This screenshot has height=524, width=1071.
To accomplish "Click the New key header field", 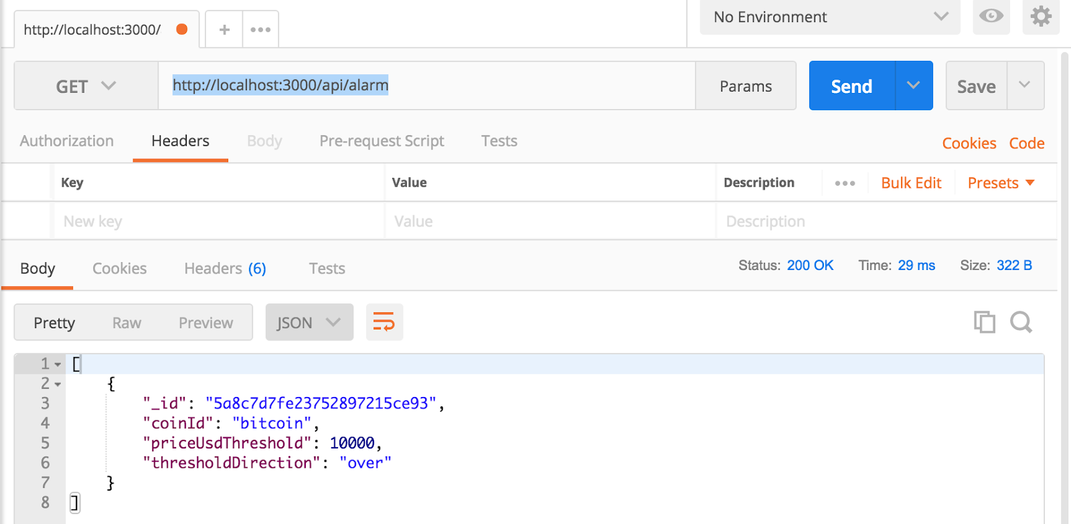I will click(219, 221).
